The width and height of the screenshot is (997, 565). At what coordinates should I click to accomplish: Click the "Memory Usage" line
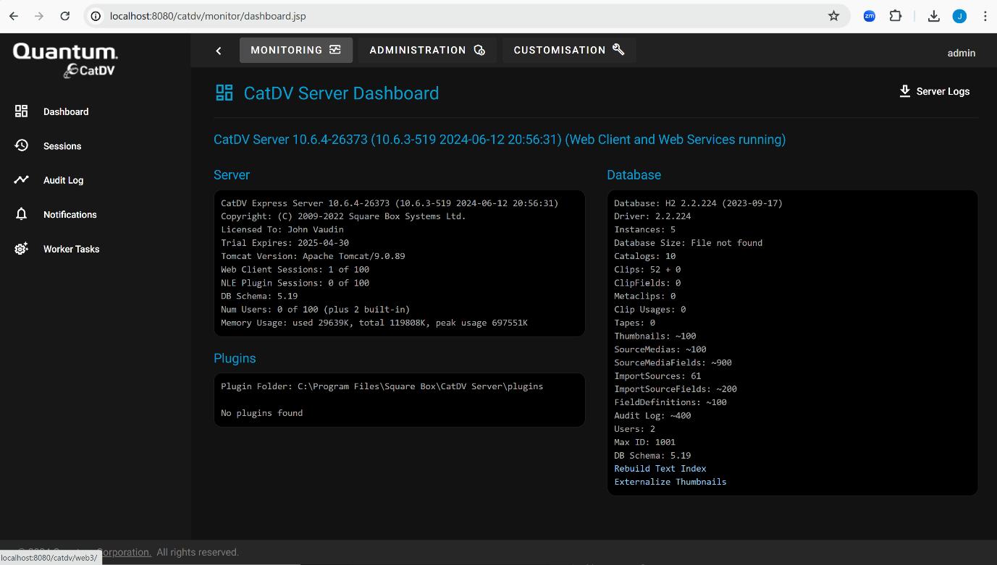(x=374, y=323)
